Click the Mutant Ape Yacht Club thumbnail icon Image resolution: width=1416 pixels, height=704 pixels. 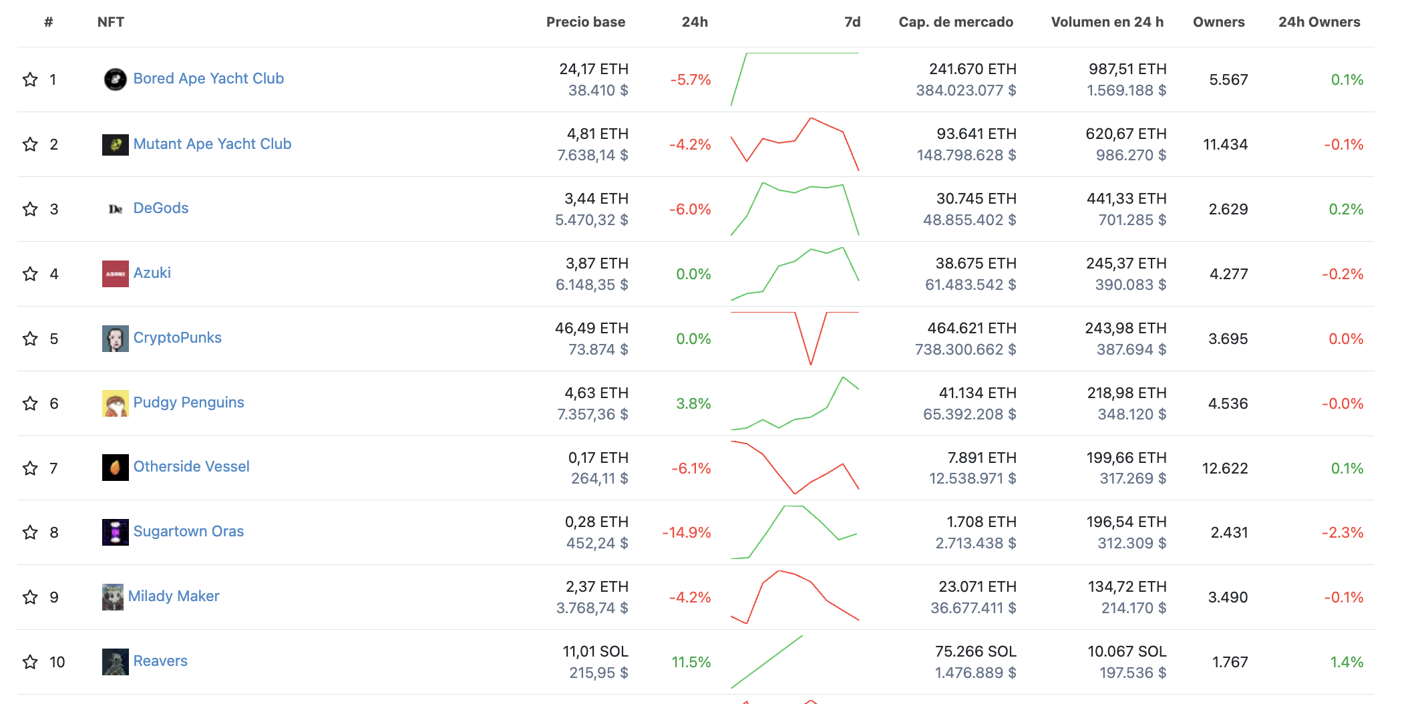point(115,144)
